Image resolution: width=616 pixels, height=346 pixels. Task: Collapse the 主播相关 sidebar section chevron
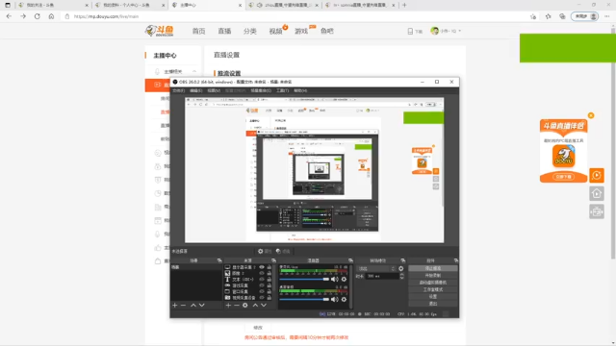point(194,71)
